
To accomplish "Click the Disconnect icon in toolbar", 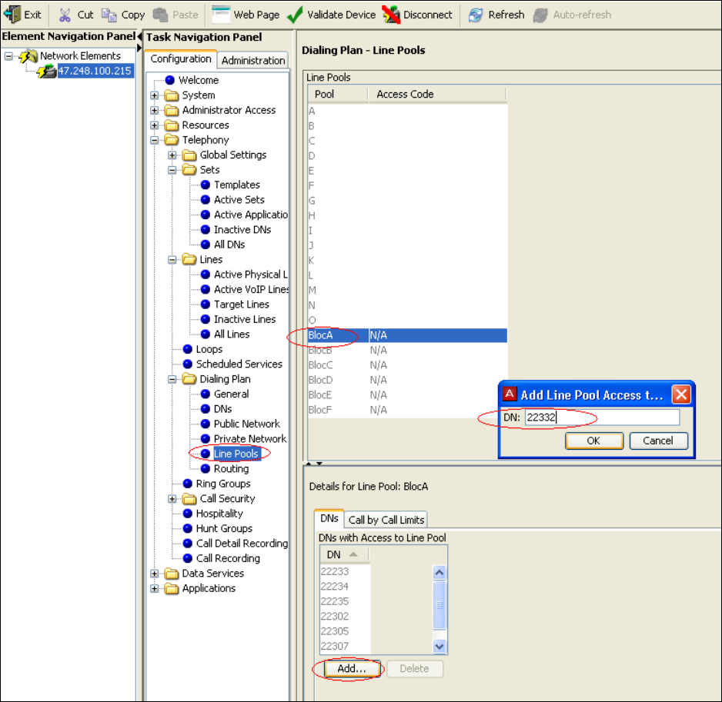I will click(x=391, y=15).
